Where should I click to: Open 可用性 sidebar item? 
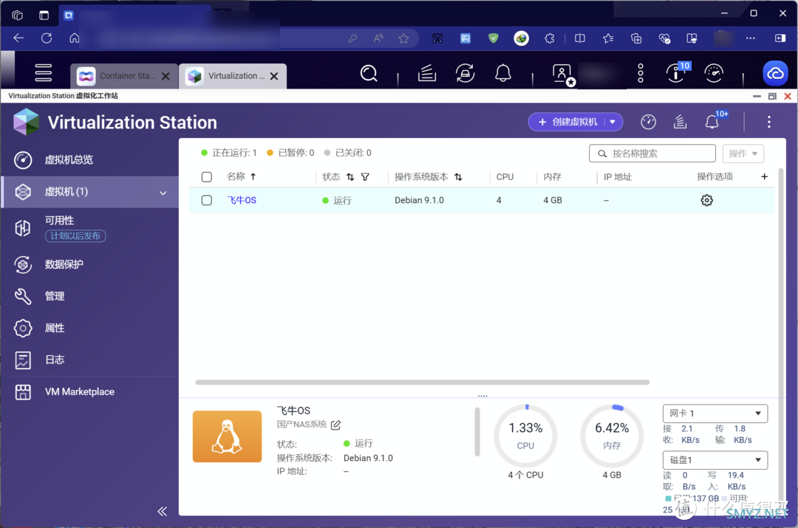[91, 227]
